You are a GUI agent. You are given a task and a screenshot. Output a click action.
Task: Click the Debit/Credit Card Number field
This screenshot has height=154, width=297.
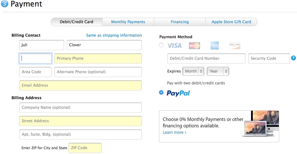click(206, 58)
